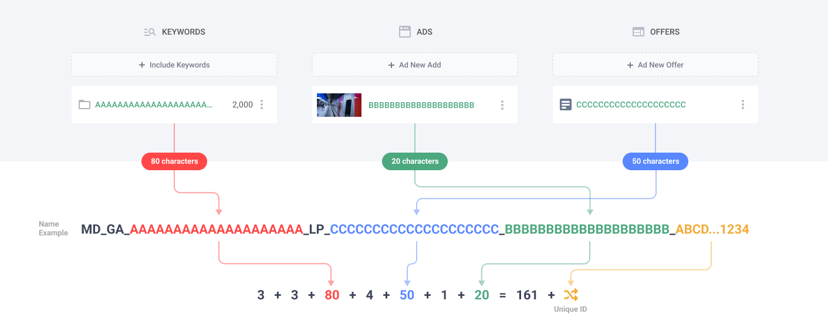
Task: Click the Keywords search-list icon
Action: 150,32
